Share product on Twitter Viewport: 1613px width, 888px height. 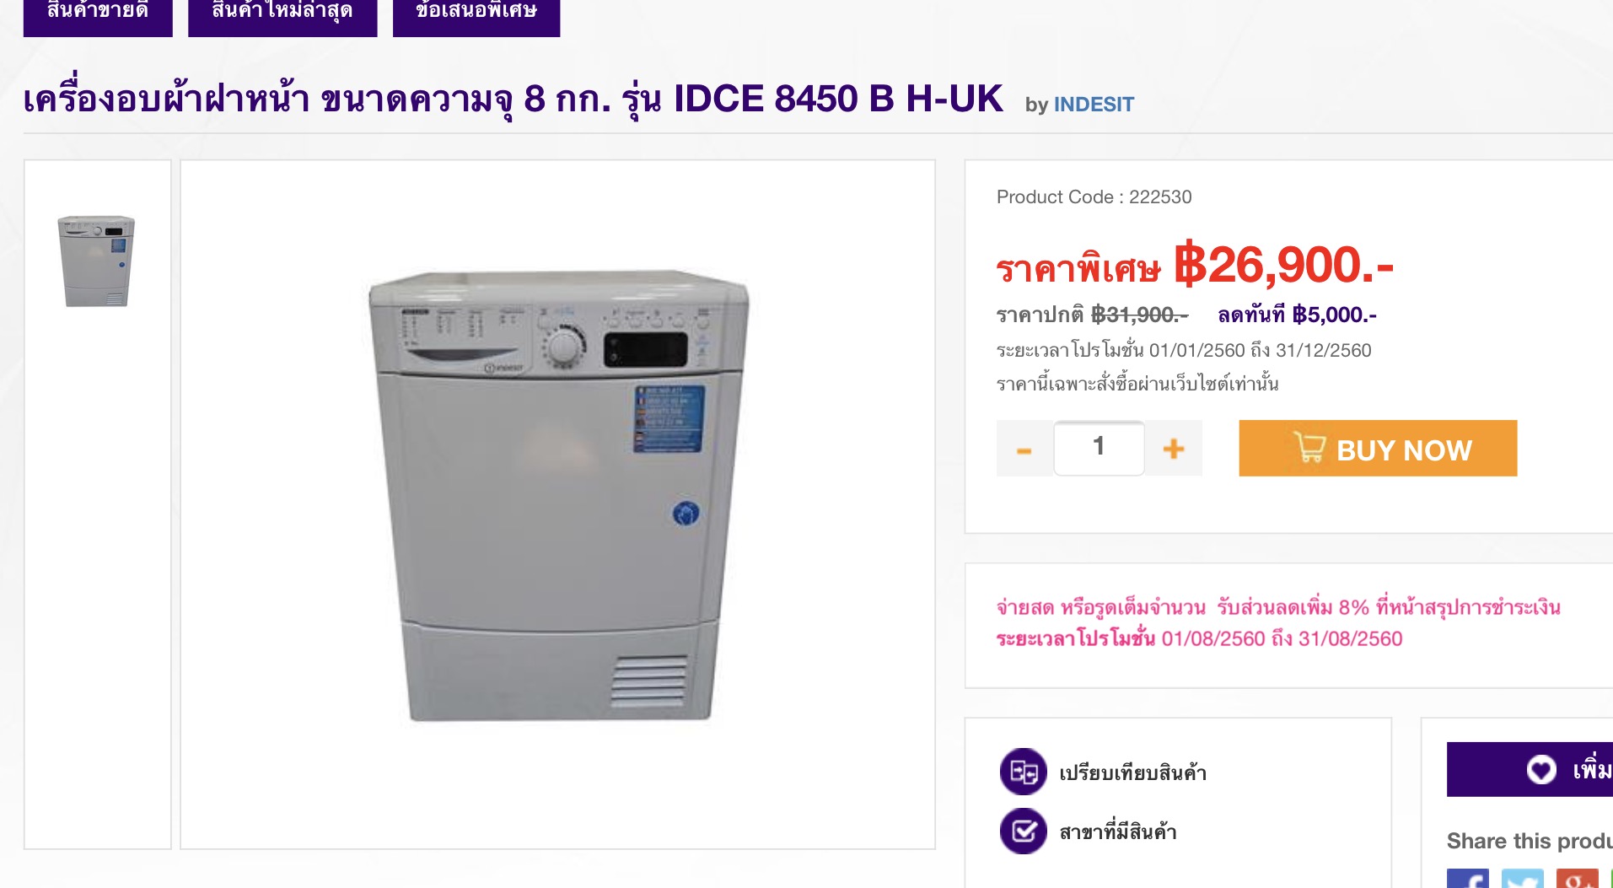(1523, 878)
